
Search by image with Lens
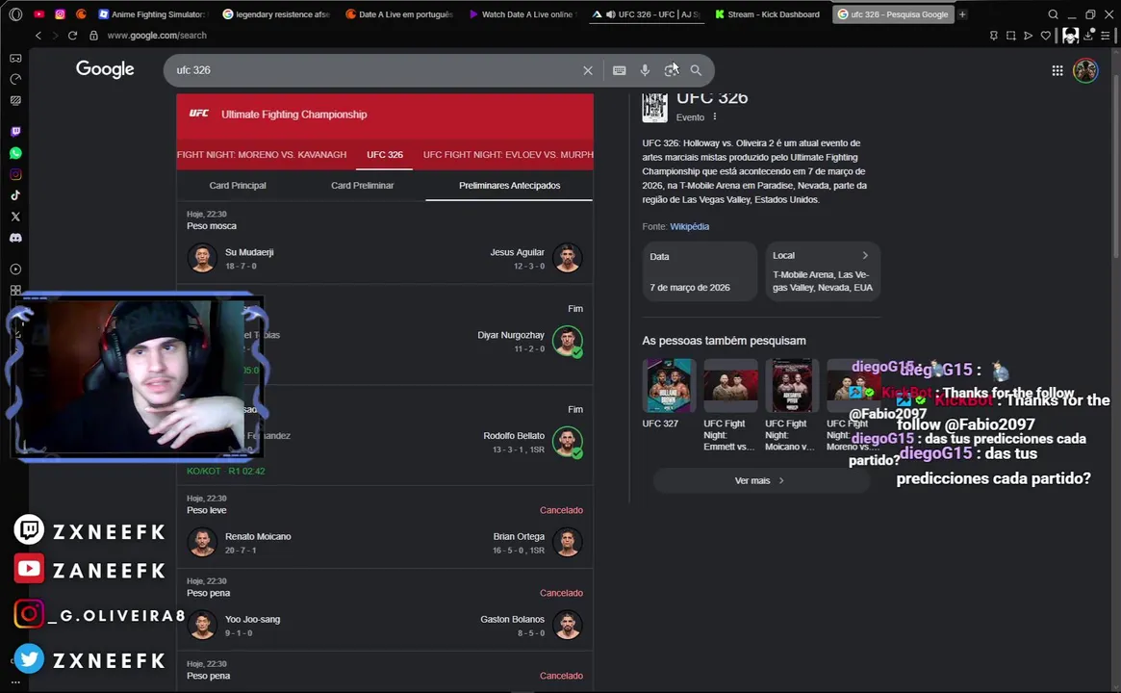[x=671, y=70]
